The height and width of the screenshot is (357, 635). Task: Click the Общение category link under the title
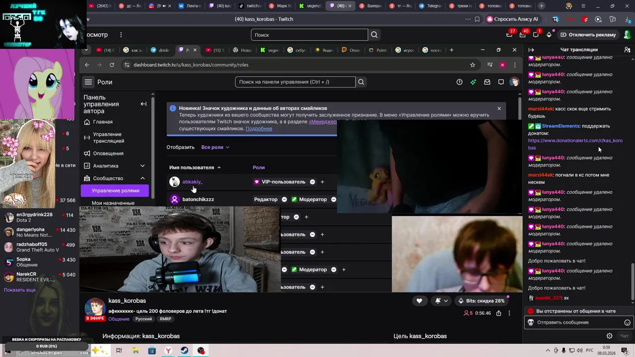point(119,319)
